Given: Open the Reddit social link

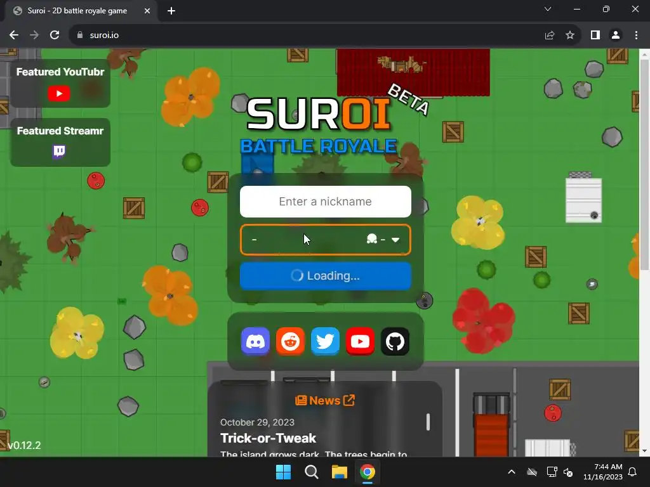Looking at the screenshot, I should point(290,341).
